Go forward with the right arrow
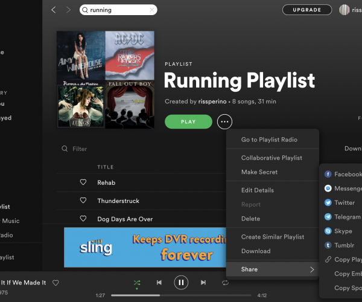 tap(68, 10)
